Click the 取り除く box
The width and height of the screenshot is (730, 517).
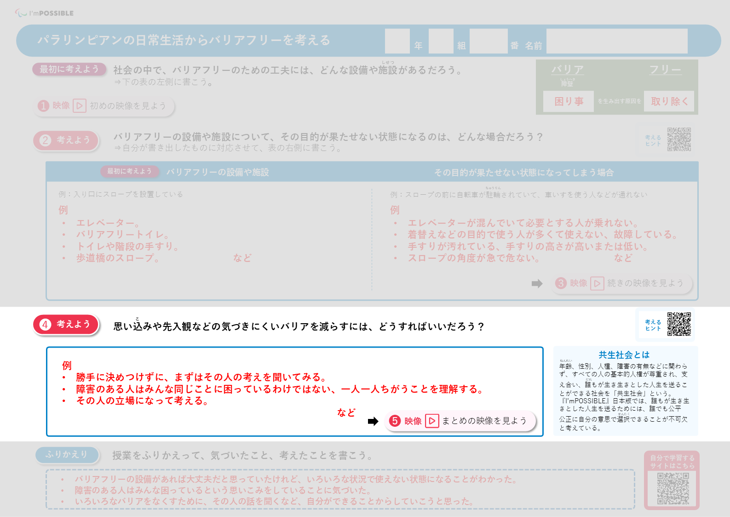coord(669,101)
